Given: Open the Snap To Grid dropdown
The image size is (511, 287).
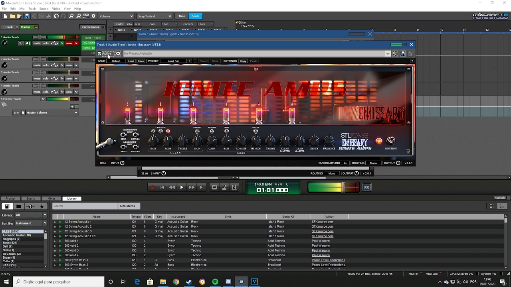Looking at the screenshot, I should (154, 16).
